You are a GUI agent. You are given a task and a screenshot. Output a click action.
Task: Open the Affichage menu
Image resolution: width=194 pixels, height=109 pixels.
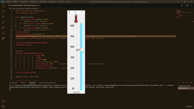pos(34,2)
